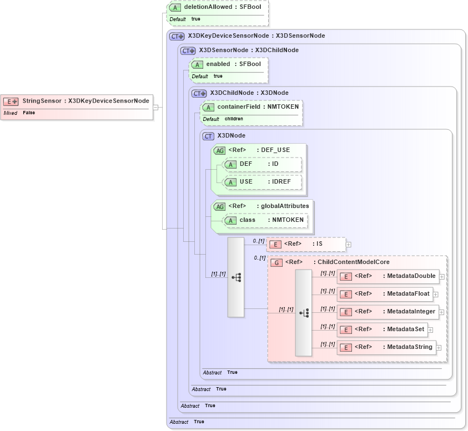Click the A icon beside deletionAllowed

tap(175, 7)
